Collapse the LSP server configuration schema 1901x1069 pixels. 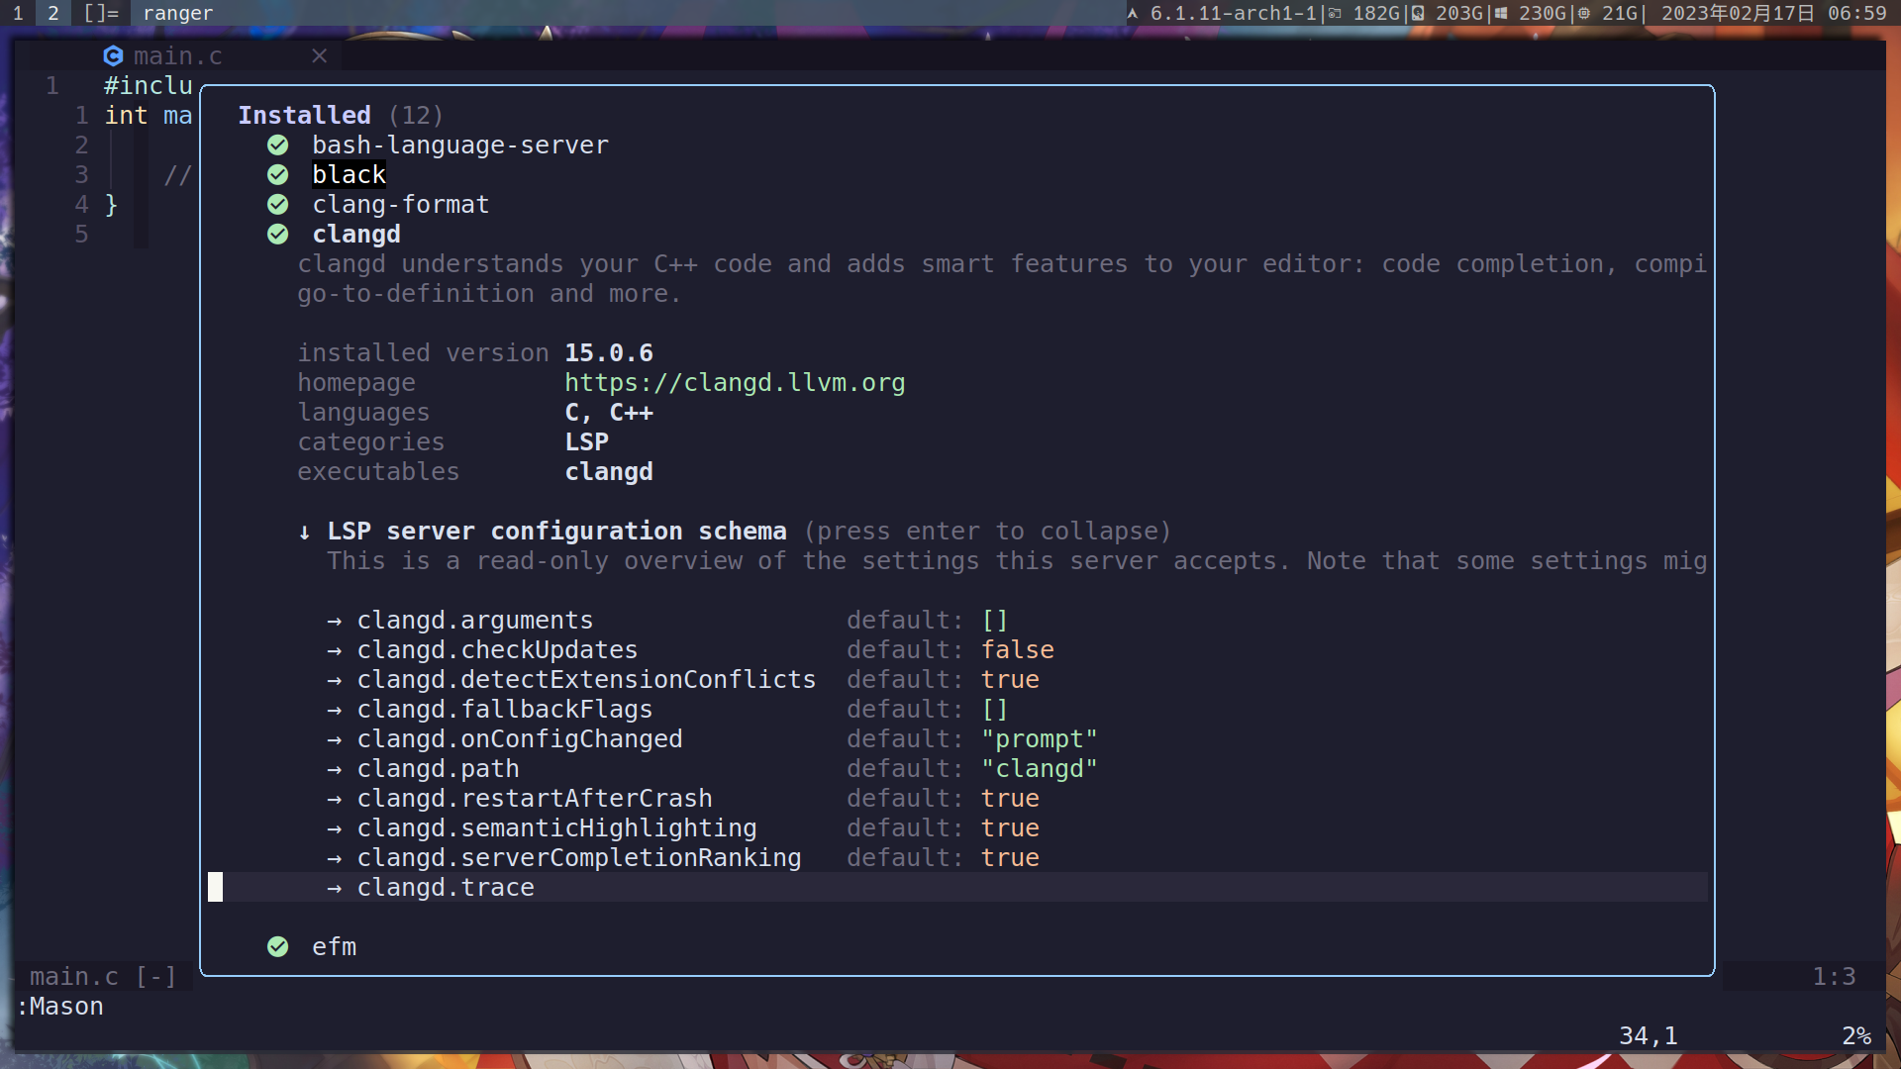coord(556,531)
